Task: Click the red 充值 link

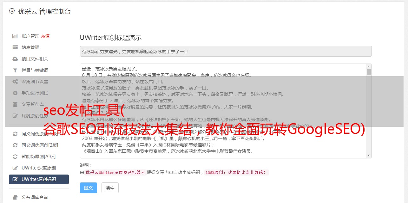Action: coord(45,36)
